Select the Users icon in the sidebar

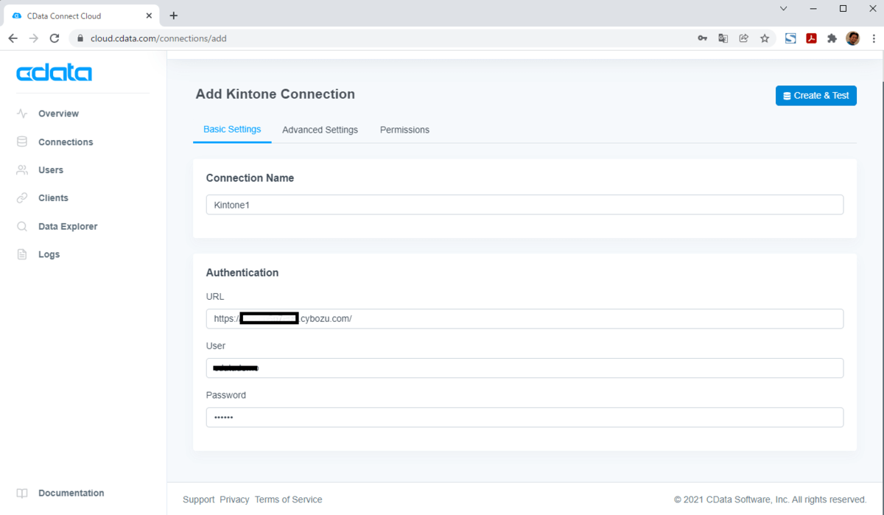pos(22,169)
